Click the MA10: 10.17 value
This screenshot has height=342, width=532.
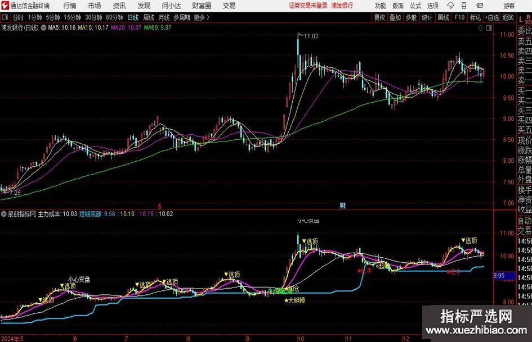93,28
